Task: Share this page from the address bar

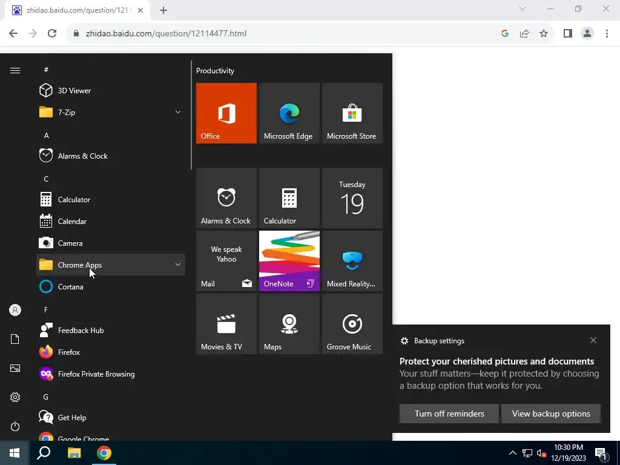Action: [x=524, y=33]
